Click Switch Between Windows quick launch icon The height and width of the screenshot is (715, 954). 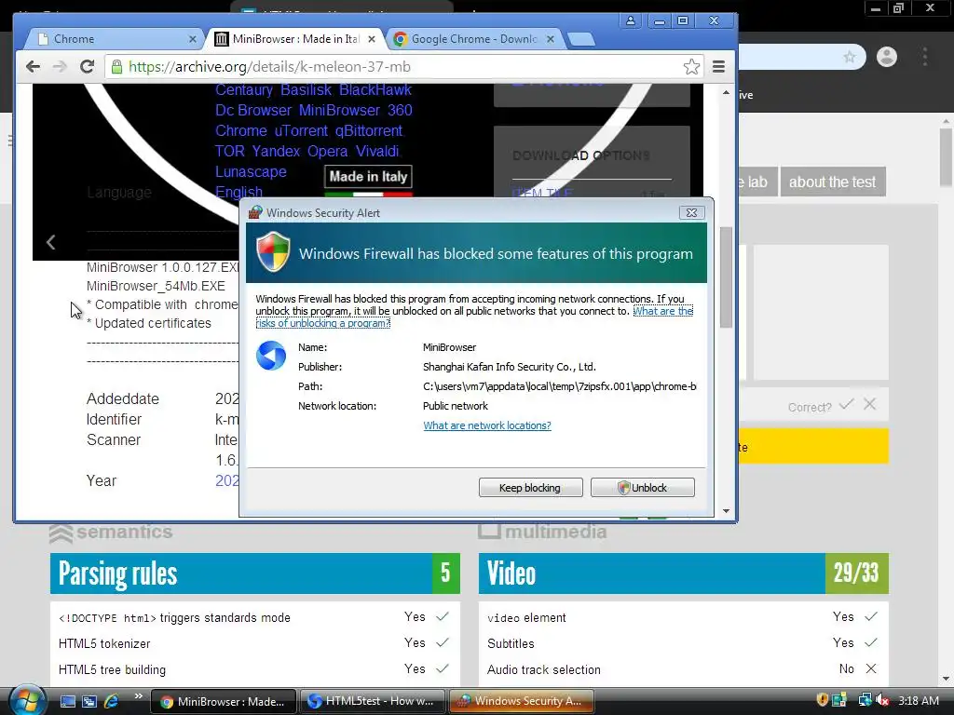[x=89, y=701]
